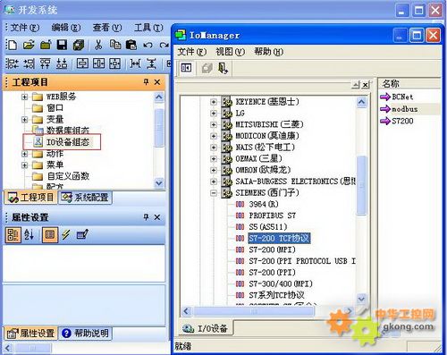Toggle the categorized view button in properties
The width and height of the screenshot is (447, 355).
pyautogui.click(x=13, y=234)
